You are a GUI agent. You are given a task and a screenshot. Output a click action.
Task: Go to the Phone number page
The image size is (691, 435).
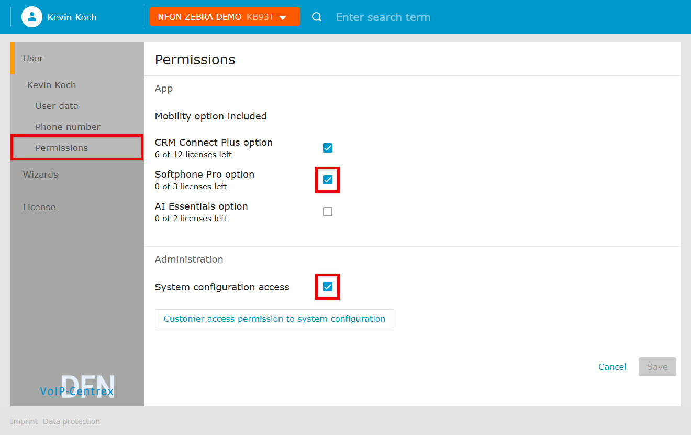tap(68, 127)
